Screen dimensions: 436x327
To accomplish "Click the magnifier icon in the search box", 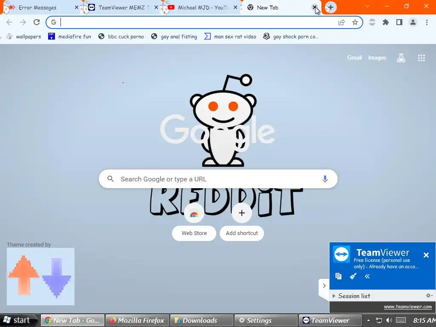I will [110, 179].
